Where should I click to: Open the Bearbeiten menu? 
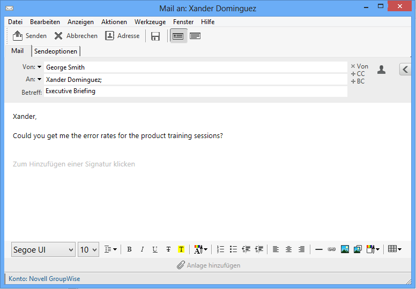[45, 22]
